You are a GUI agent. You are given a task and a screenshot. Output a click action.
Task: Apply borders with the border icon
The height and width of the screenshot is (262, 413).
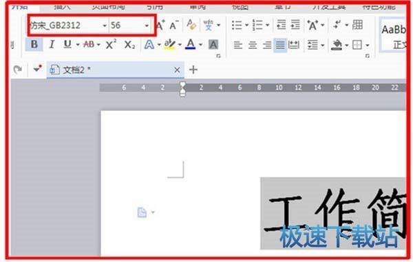click(357, 45)
